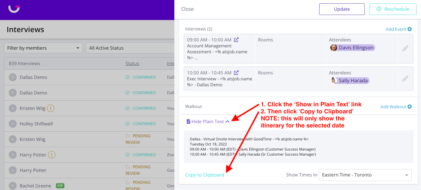Click the VIP badge next to Rachel Greene

60,186
